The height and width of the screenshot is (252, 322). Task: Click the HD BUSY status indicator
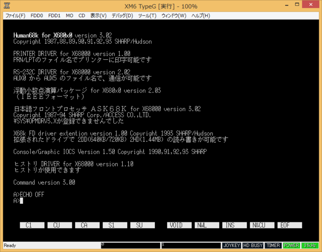(253, 245)
